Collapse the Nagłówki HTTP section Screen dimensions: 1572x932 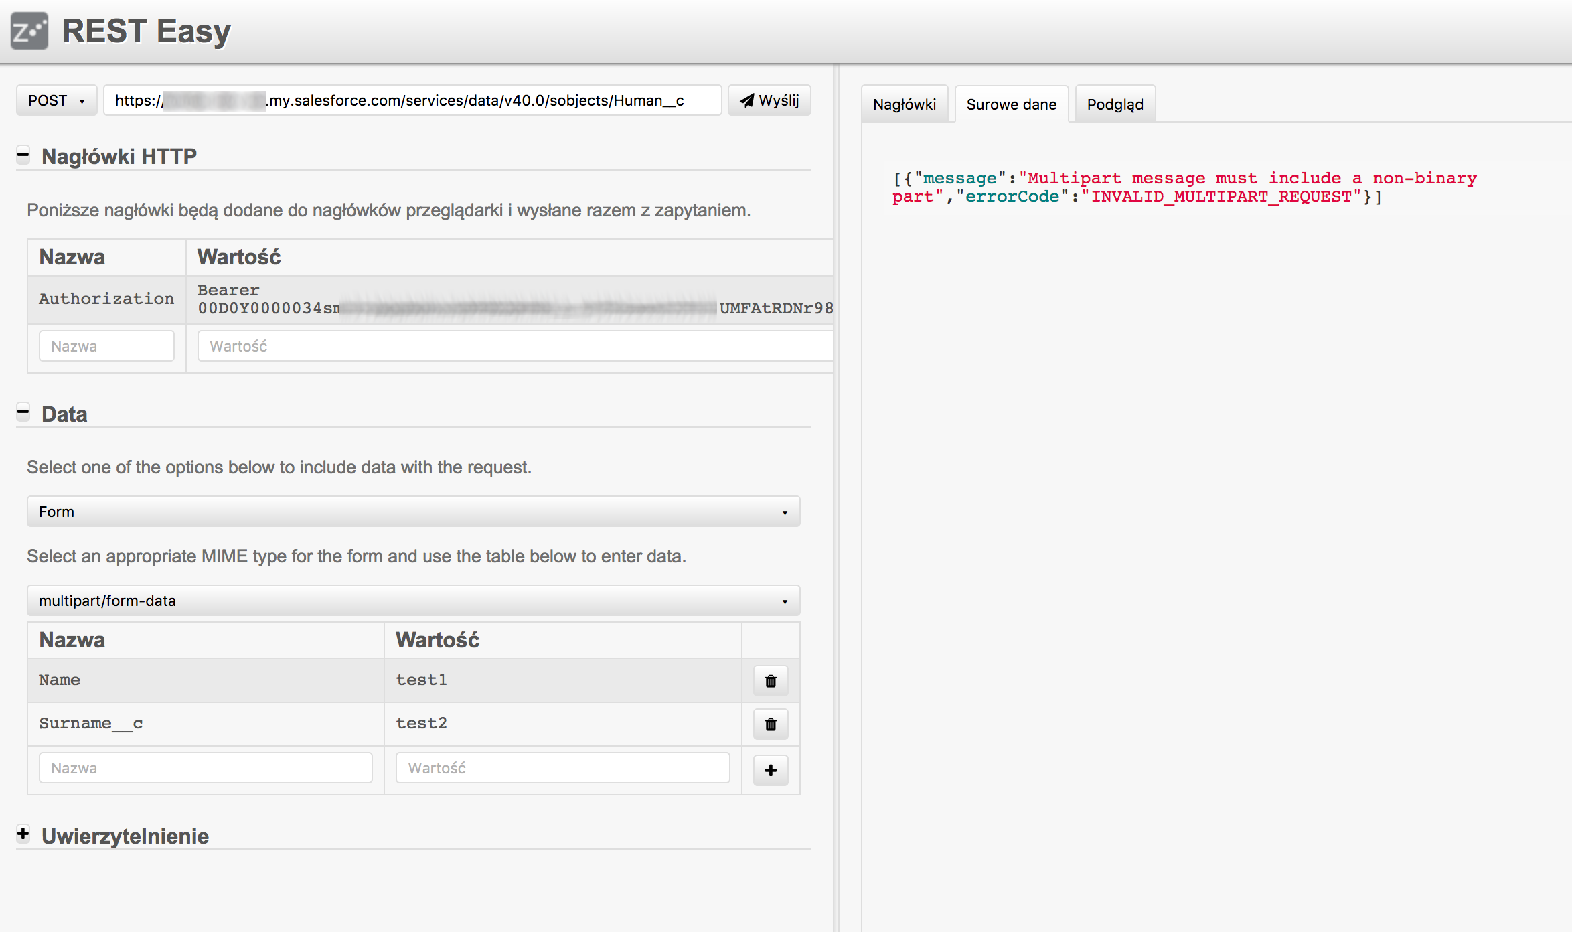(23, 155)
